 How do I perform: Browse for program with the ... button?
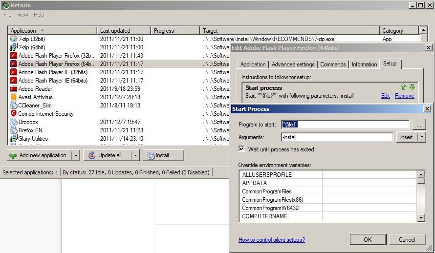419,125
